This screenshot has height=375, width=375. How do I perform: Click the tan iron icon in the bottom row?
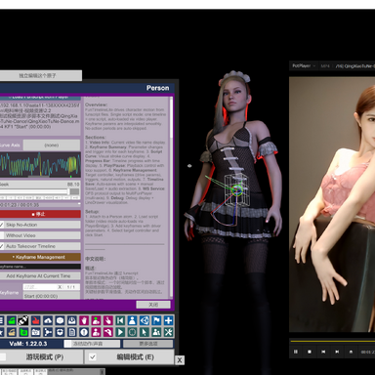pyautogui.click(x=12, y=332)
